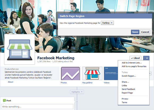Click the timeline marker dot beside Post

click(x=77, y=102)
